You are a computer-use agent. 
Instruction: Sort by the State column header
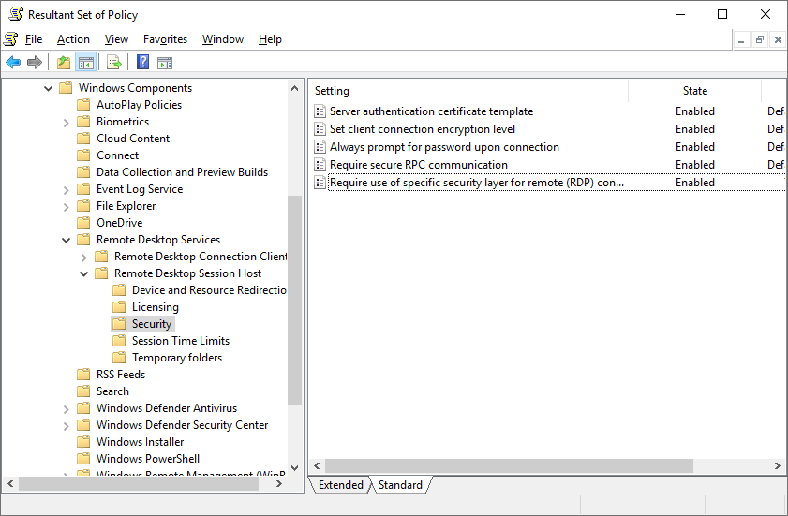coord(694,91)
